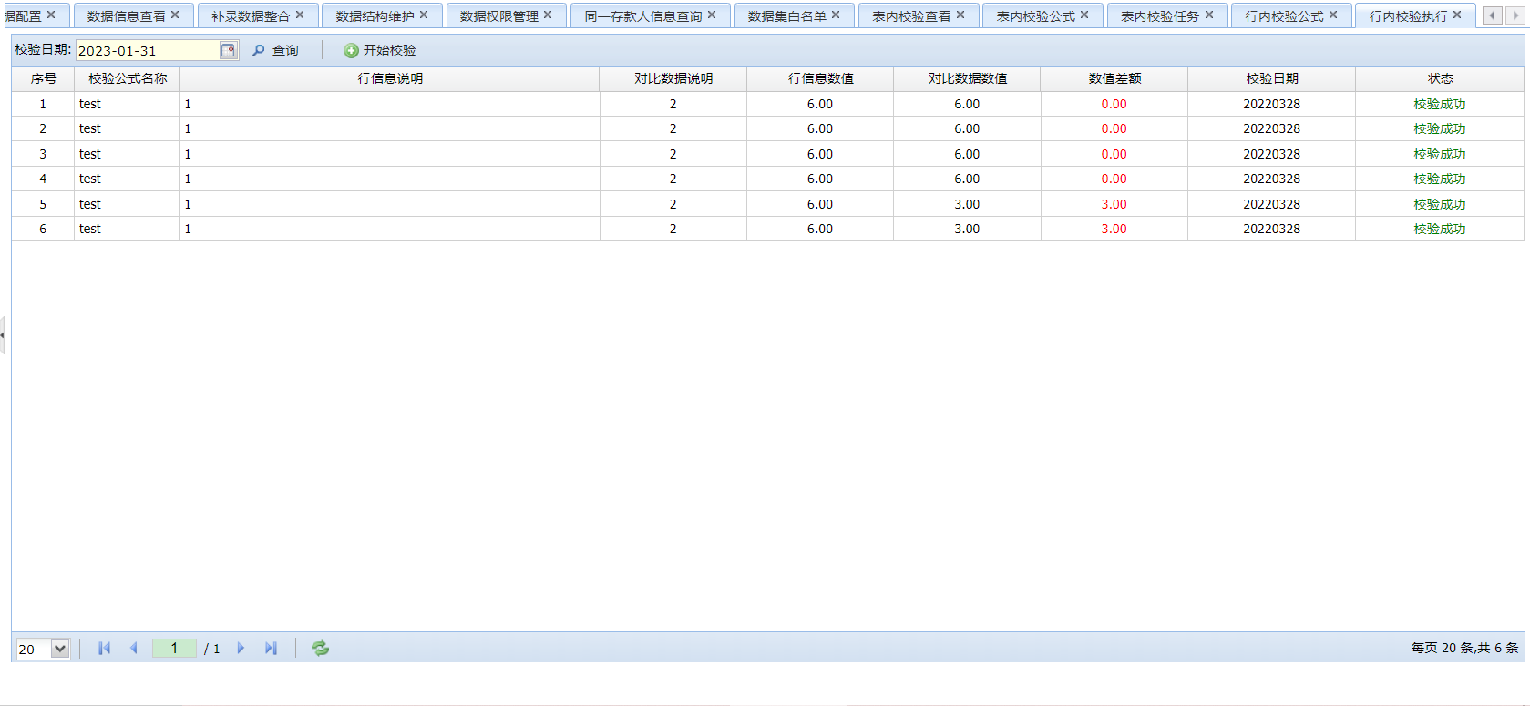
Task: Open the calendar date picker icon
Action: click(x=228, y=51)
